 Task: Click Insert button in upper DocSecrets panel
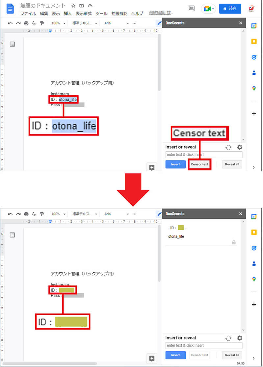(x=175, y=164)
